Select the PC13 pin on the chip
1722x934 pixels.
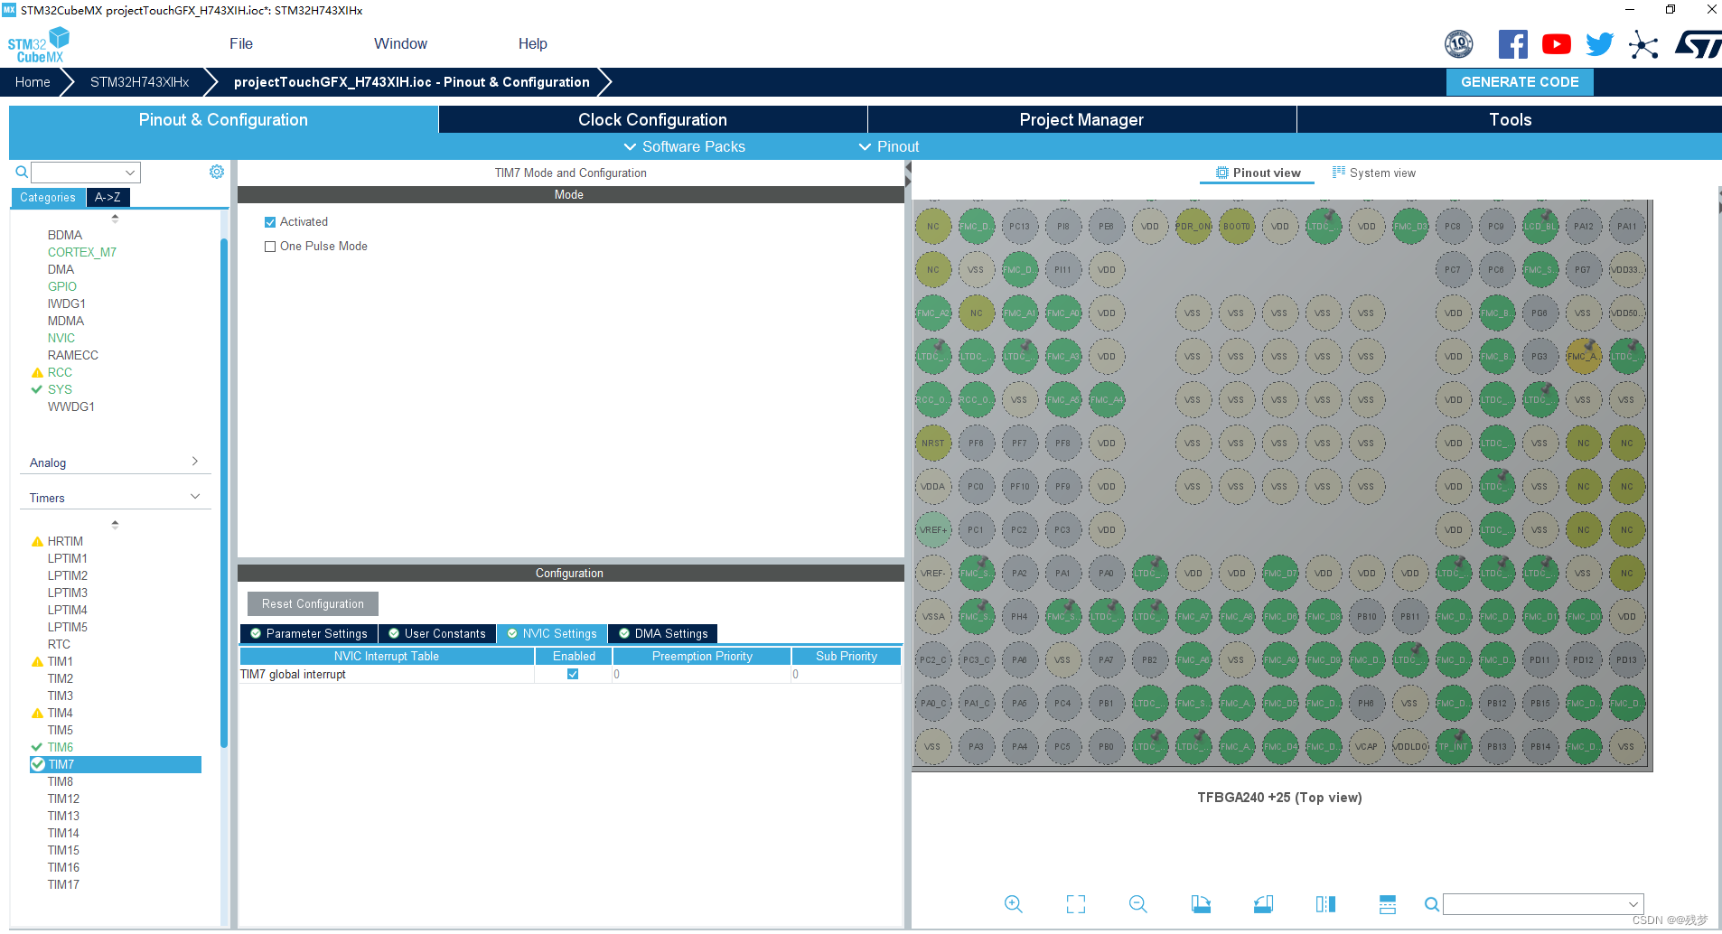1019,227
